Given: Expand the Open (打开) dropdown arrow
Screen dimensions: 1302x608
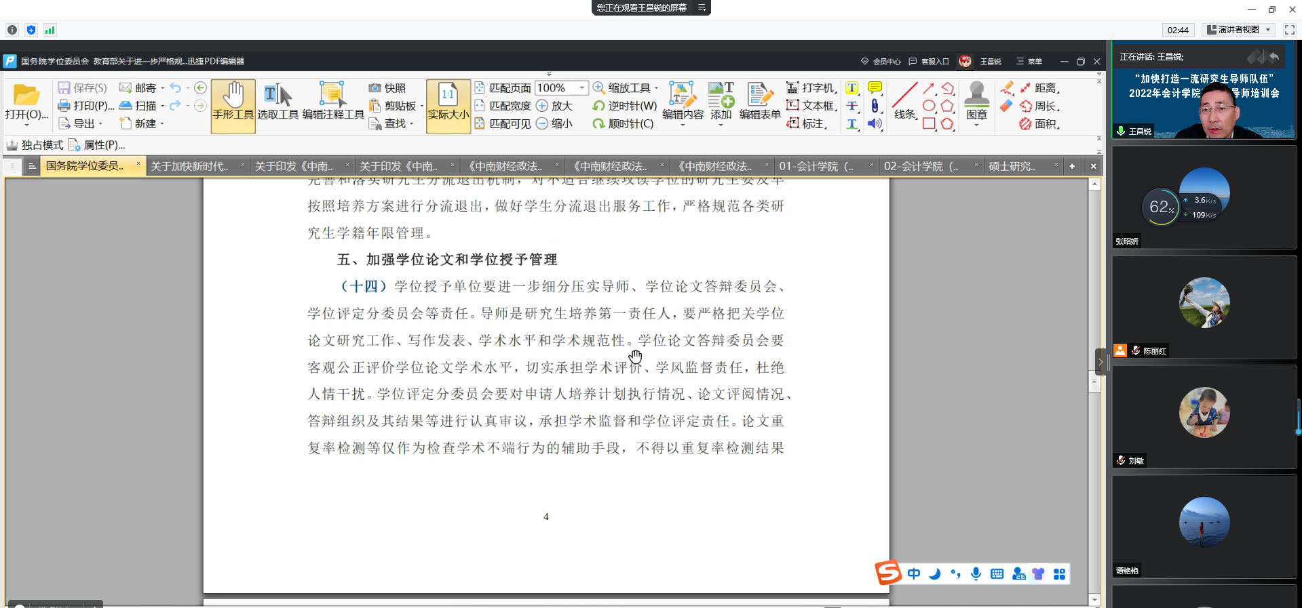Looking at the screenshot, I should pos(26,125).
